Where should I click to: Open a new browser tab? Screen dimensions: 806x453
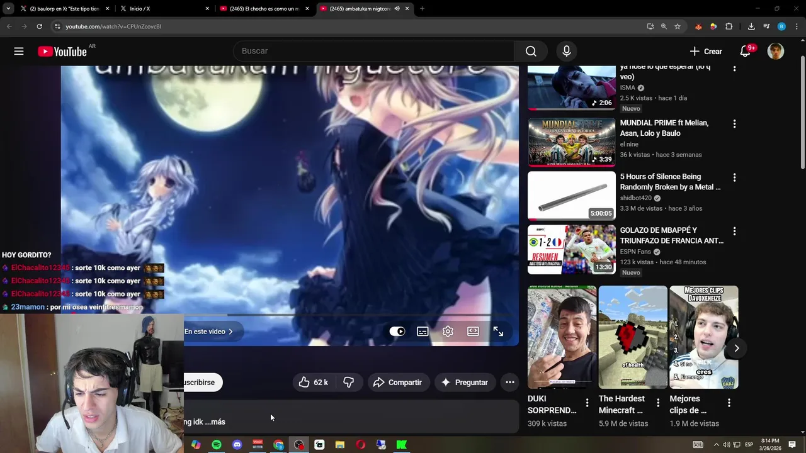[422, 9]
